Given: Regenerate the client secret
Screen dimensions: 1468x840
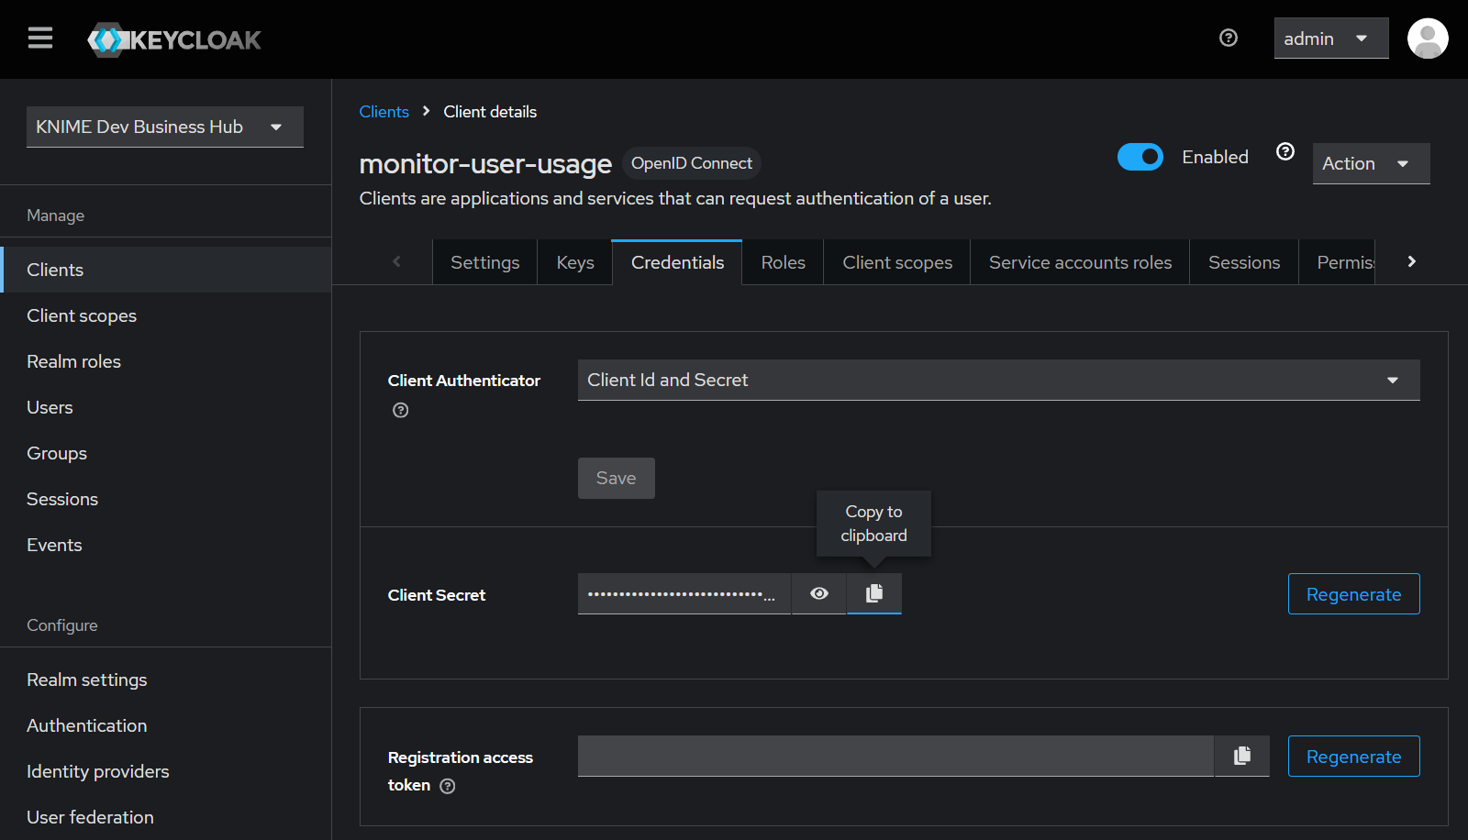Looking at the screenshot, I should click(x=1353, y=594).
